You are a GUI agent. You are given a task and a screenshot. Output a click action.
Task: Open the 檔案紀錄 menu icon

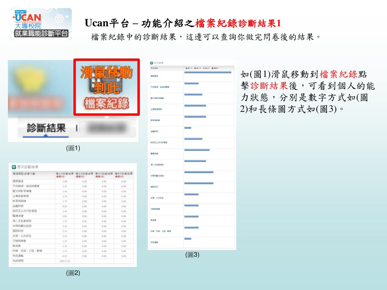(x=107, y=87)
